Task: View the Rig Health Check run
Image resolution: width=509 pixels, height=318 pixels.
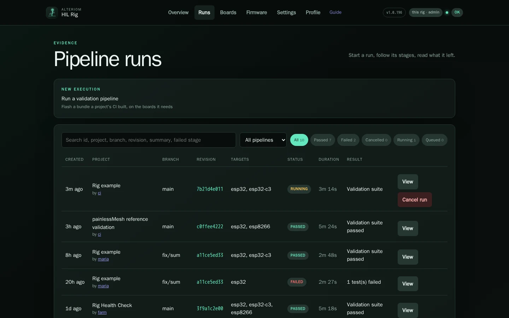Action: click(408, 310)
